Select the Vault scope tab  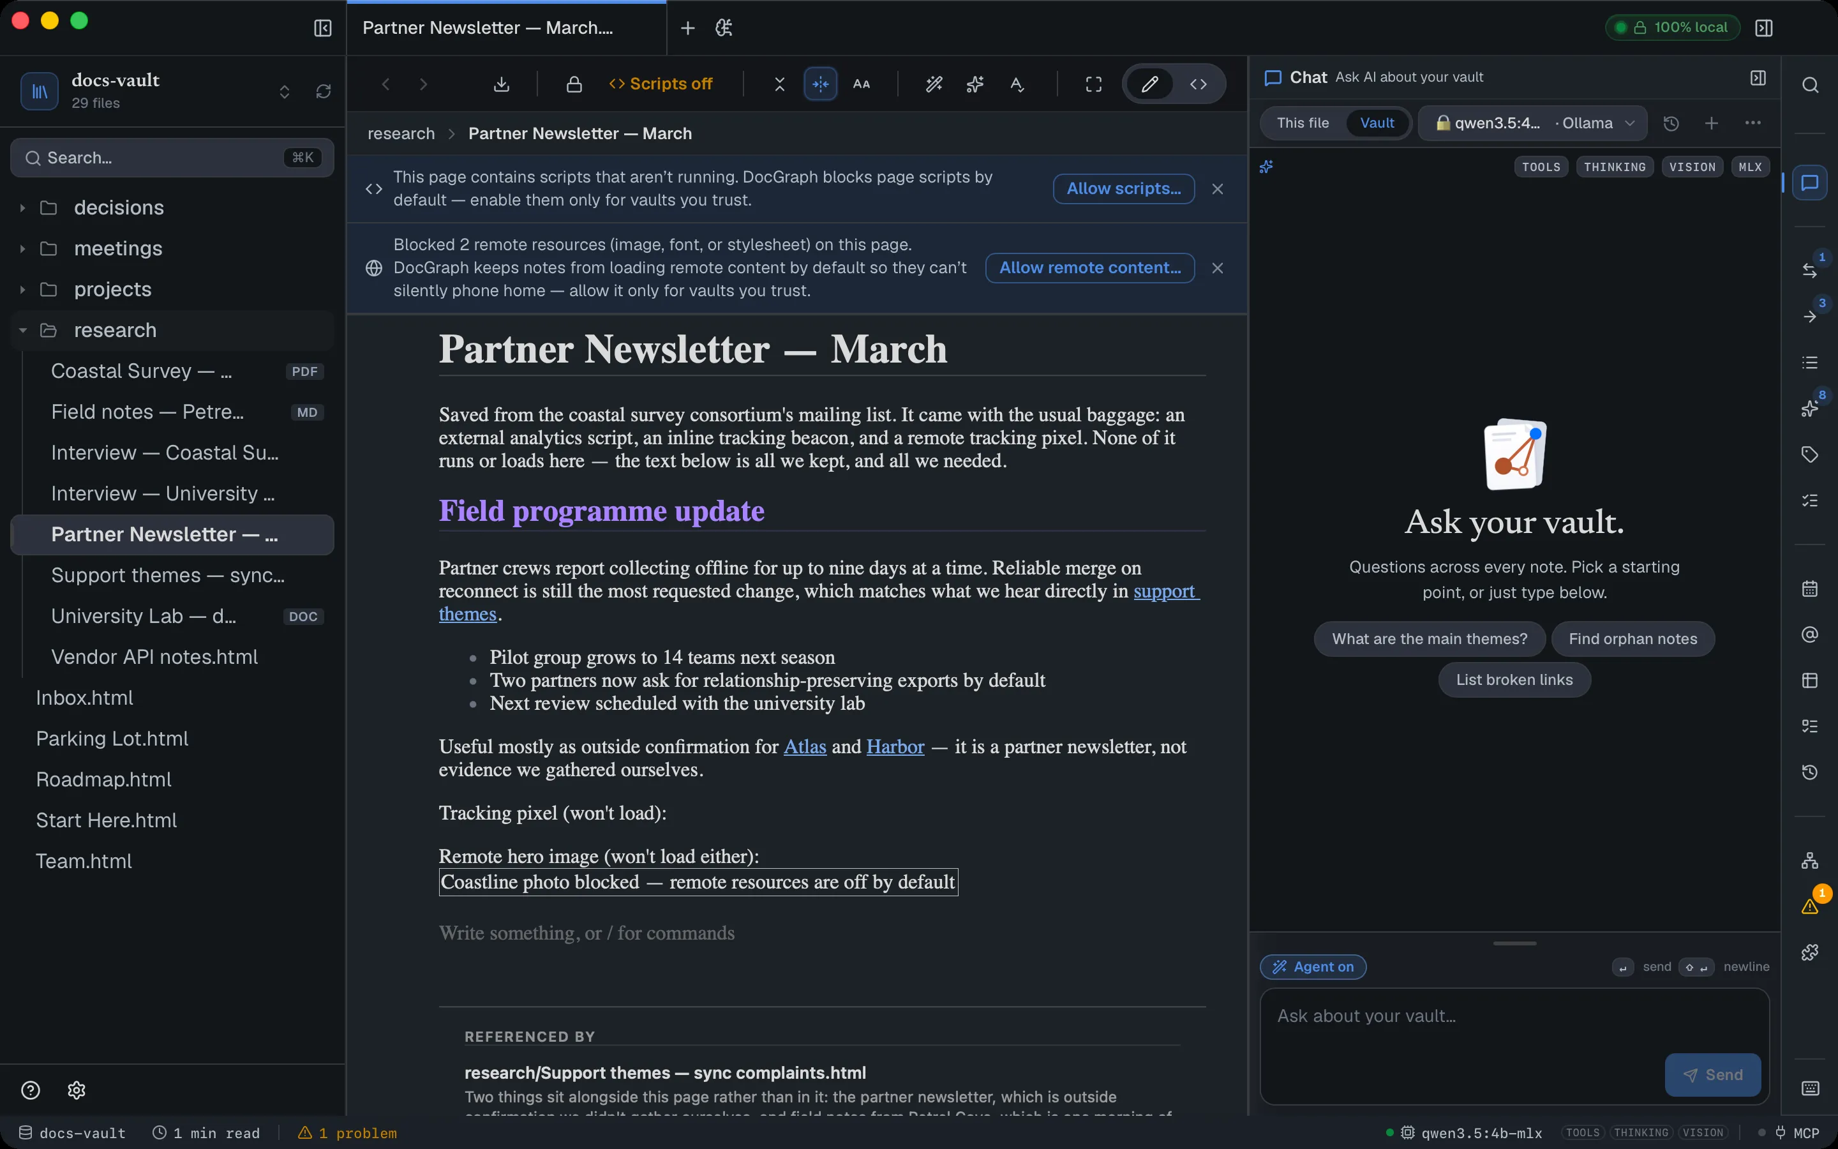click(1376, 123)
